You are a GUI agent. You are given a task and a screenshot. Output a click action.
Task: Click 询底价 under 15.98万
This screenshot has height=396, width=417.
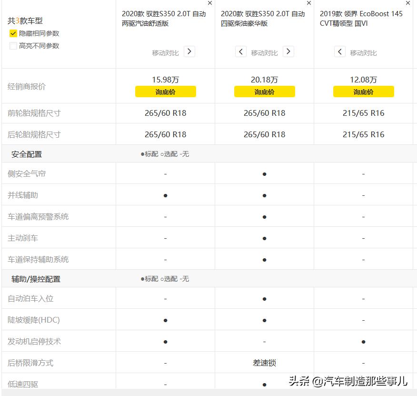[x=165, y=91]
